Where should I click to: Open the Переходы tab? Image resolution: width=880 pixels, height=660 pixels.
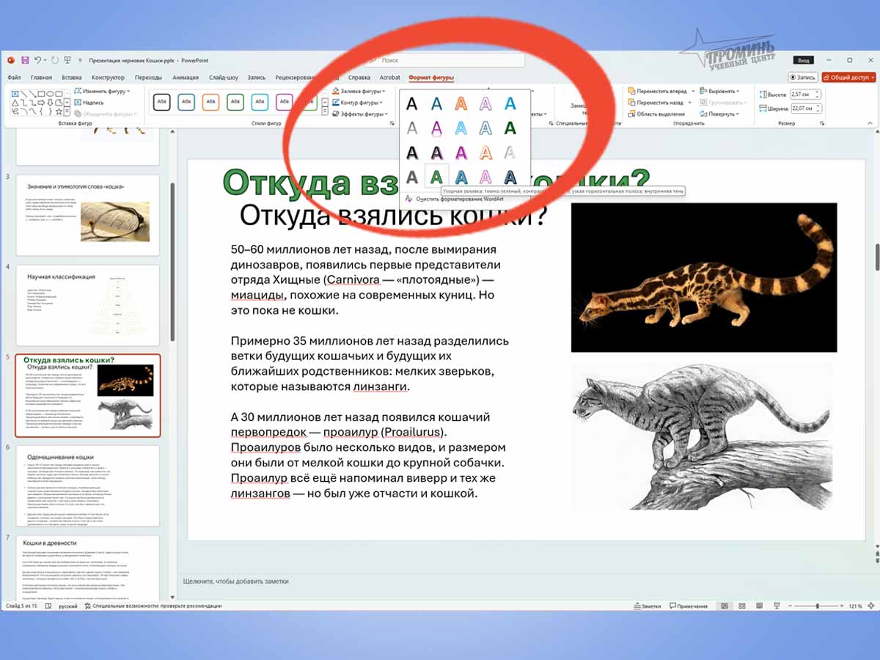tap(148, 78)
